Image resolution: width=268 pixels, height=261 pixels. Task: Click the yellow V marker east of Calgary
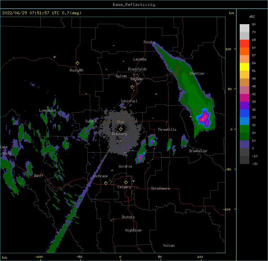pyautogui.click(x=133, y=181)
